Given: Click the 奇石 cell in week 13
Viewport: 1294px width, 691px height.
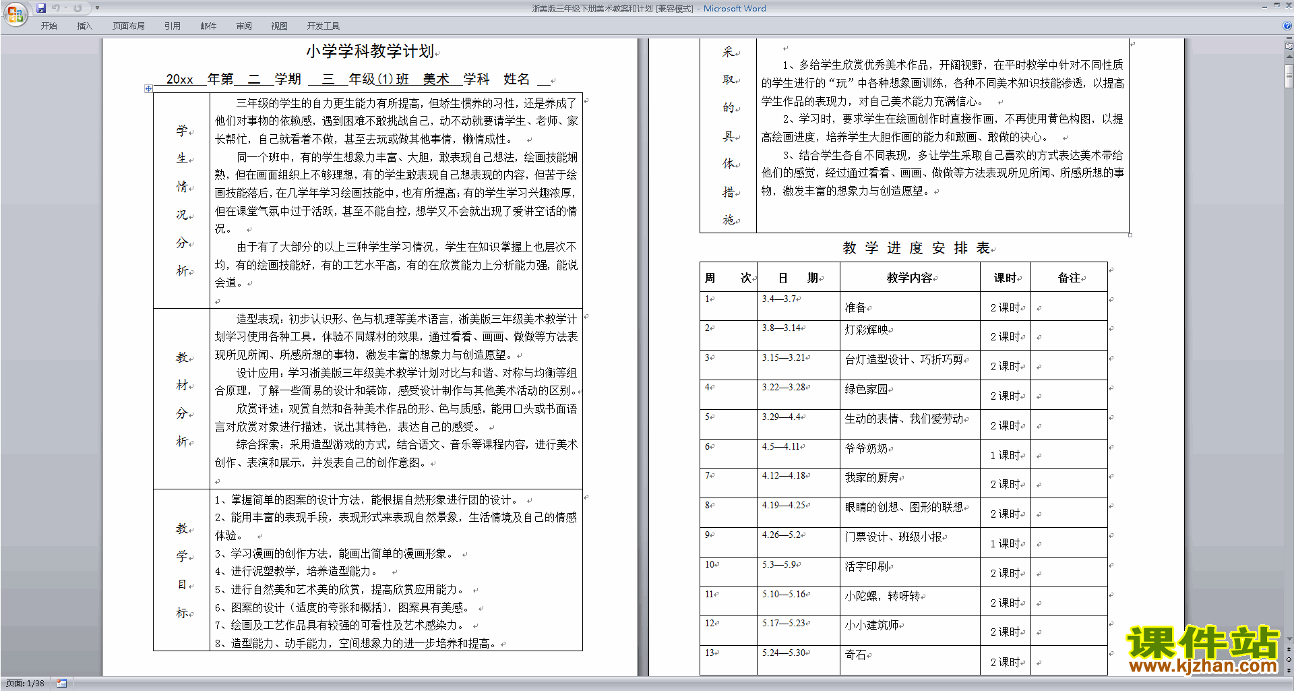Looking at the screenshot, I should 910,661.
